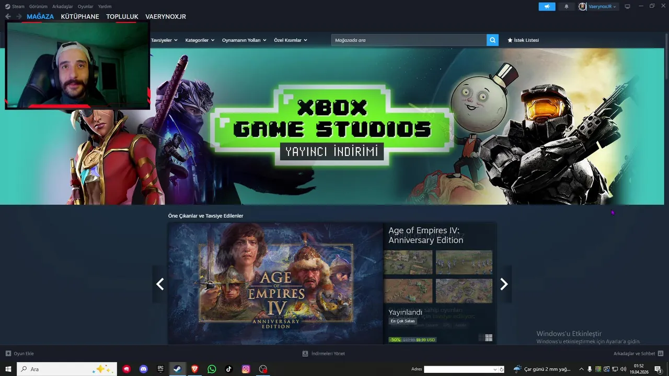The width and height of the screenshot is (669, 376).
Task: Open TikTok from the taskbar
Action: pos(228,369)
